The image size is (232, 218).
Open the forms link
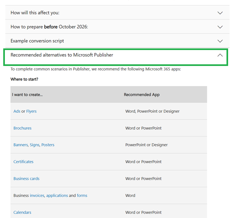82,196
